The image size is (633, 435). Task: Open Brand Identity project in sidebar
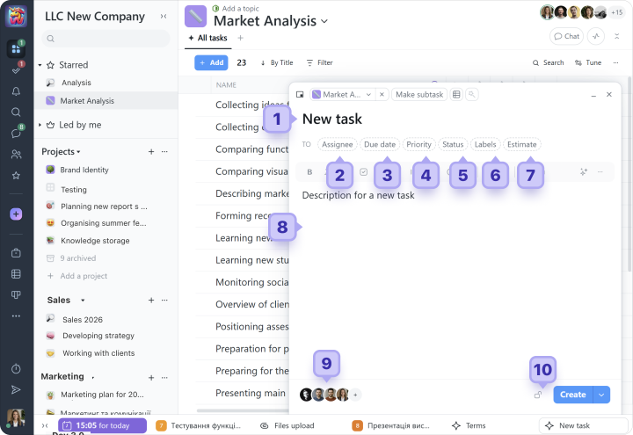(84, 170)
